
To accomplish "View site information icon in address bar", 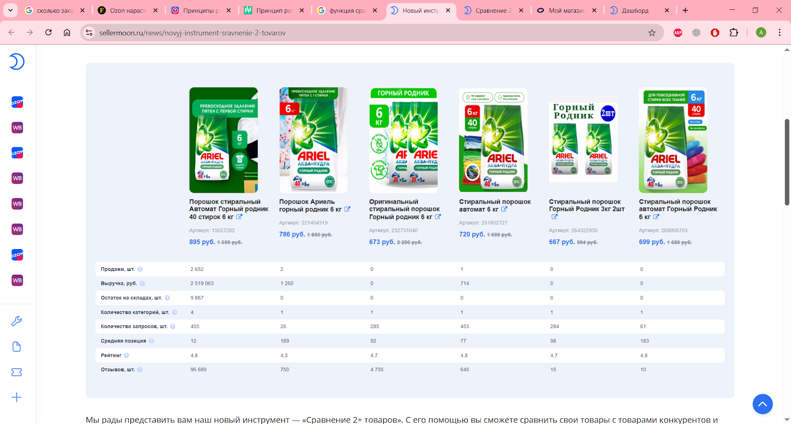I will point(89,33).
